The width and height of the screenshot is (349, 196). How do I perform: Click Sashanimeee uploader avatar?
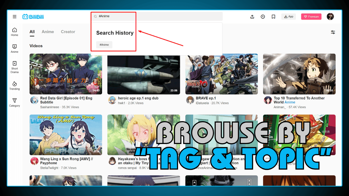[x=34, y=100]
